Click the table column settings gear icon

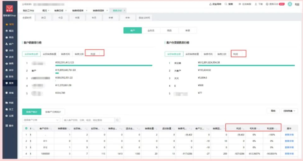coord(27,128)
